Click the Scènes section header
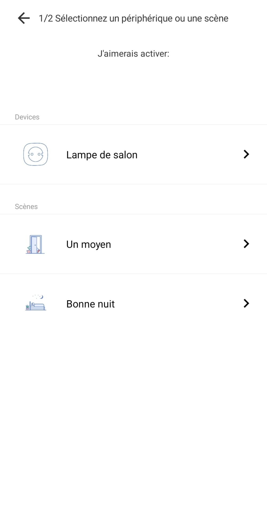Screen dimensions: 267x512 tap(26, 207)
